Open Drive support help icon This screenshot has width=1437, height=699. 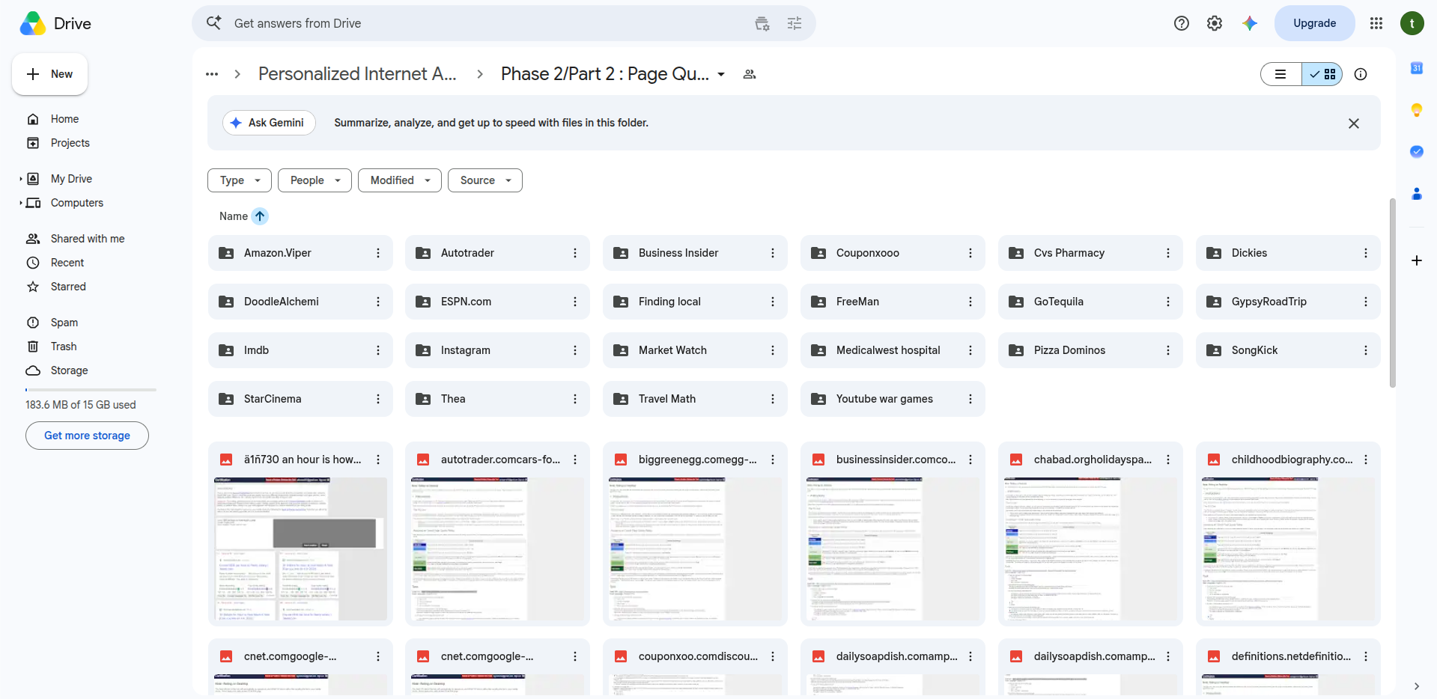pyautogui.click(x=1182, y=23)
